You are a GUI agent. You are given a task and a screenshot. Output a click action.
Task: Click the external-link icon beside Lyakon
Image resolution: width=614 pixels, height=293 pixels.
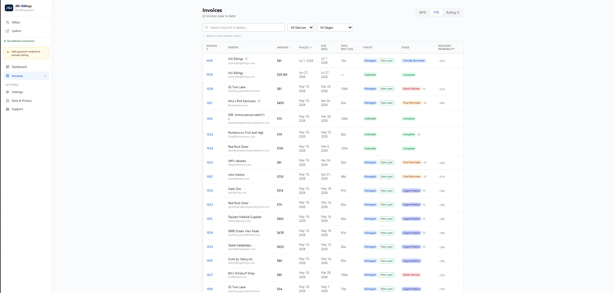click(7, 31)
